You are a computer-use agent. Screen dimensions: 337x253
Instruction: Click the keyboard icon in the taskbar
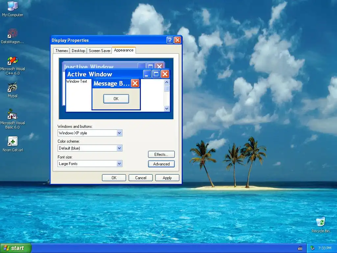(300, 248)
